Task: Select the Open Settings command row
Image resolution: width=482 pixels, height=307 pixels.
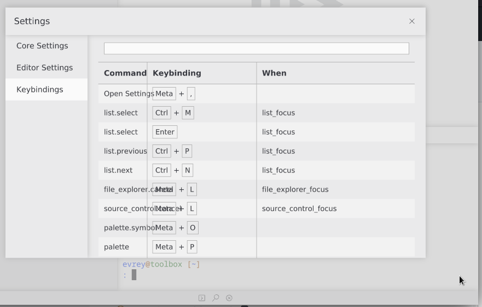Action: tap(257, 94)
